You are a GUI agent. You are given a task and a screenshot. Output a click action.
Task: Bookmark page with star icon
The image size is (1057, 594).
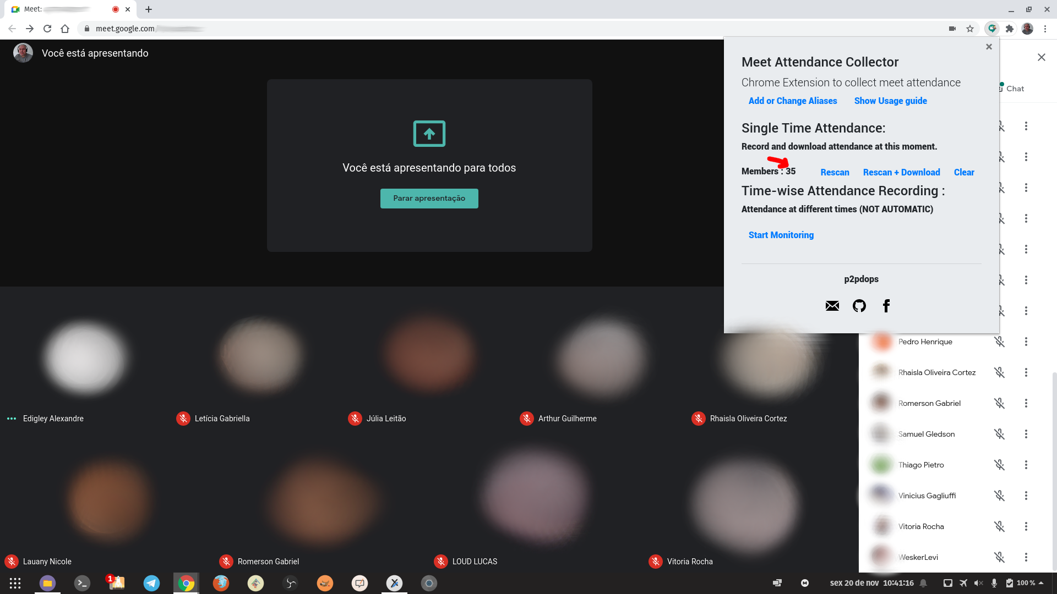pos(970,29)
